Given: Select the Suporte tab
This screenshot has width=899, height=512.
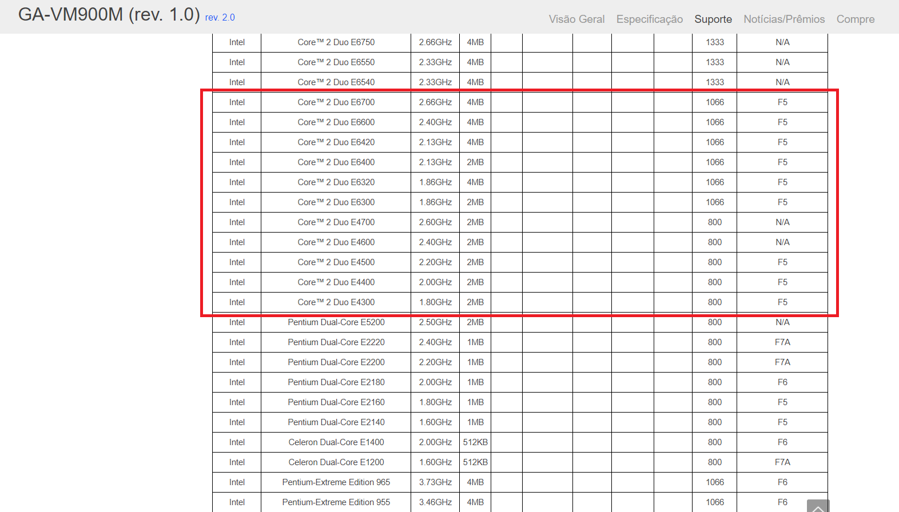Looking at the screenshot, I should click(x=713, y=19).
